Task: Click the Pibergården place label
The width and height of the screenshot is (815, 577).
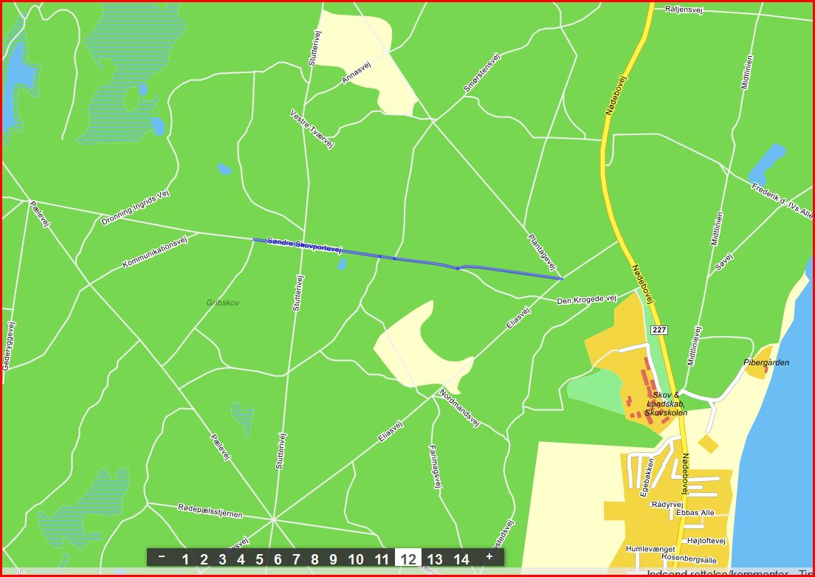Action: [x=766, y=362]
